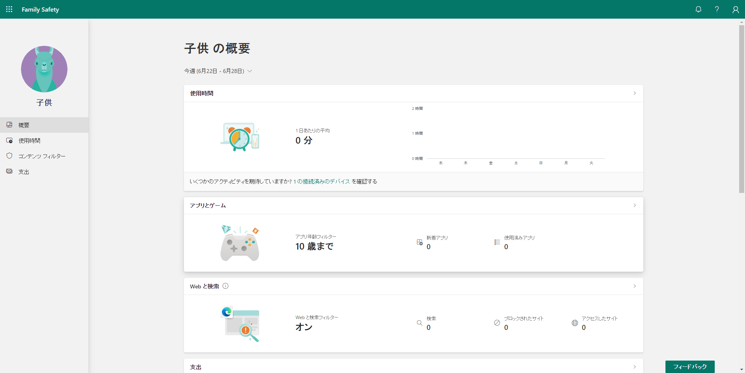Click the scrollbar down arrow
745x373 pixels.
[742, 370]
